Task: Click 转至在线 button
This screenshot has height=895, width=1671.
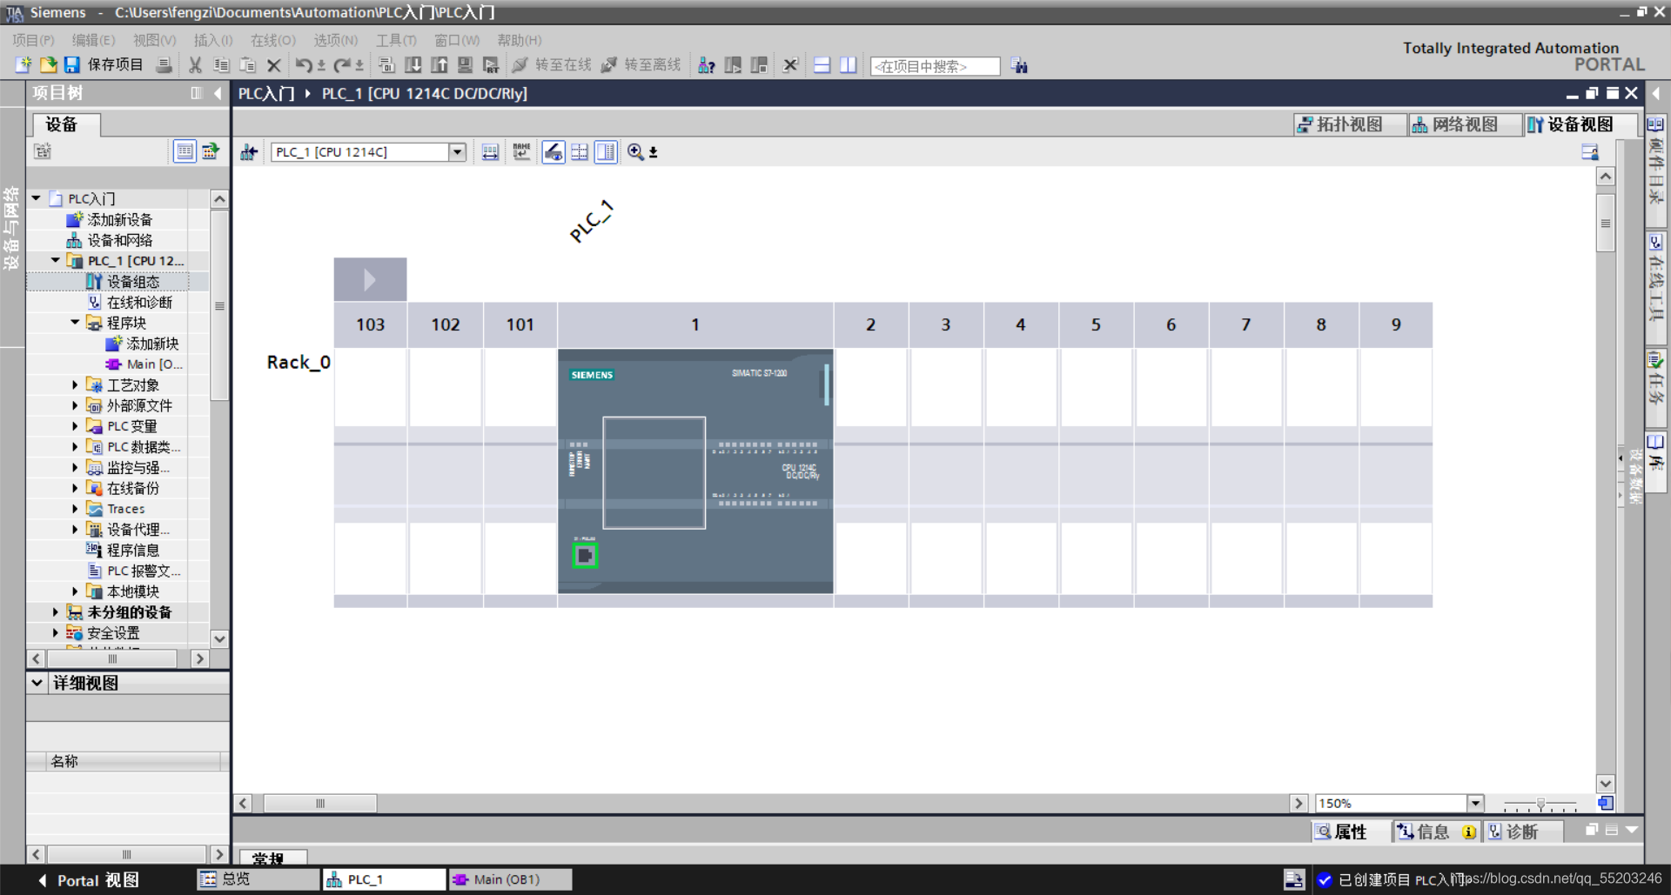Action: 552,65
